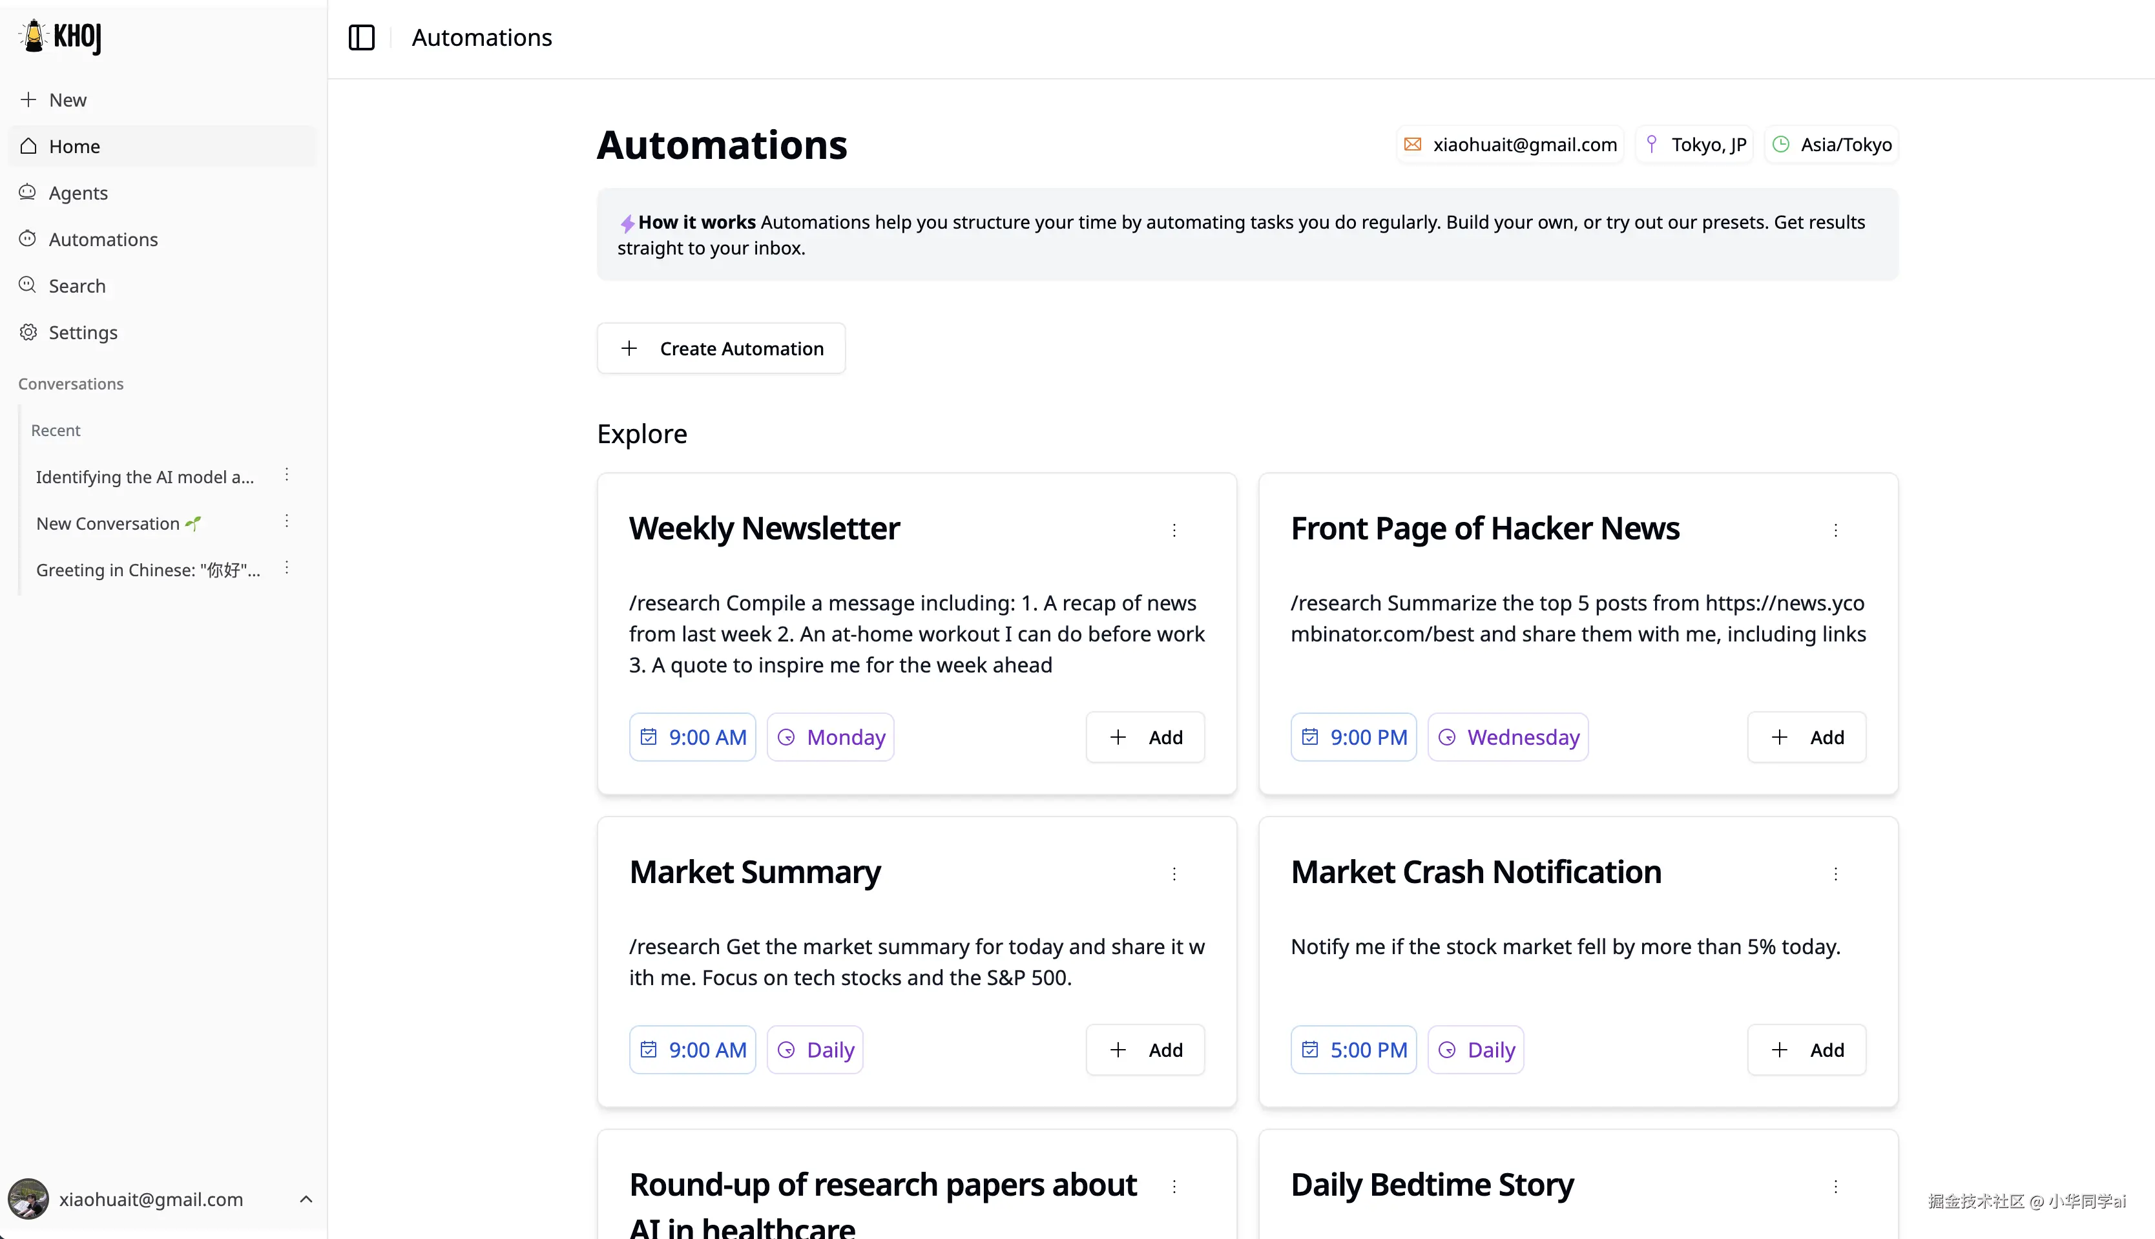The width and height of the screenshot is (2155, 1239).
Task: Expand the user account menu chevron
Action: pos(306,1199)
